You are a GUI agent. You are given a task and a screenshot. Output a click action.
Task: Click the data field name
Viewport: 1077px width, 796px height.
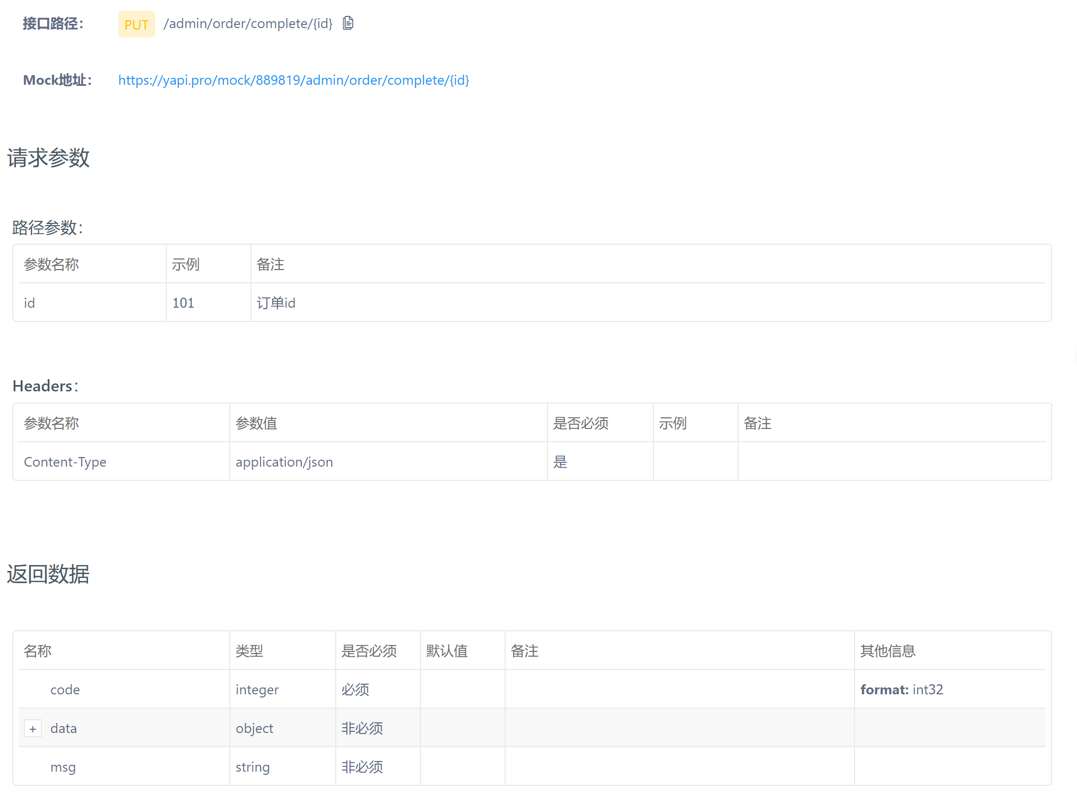tap(64, 728)
